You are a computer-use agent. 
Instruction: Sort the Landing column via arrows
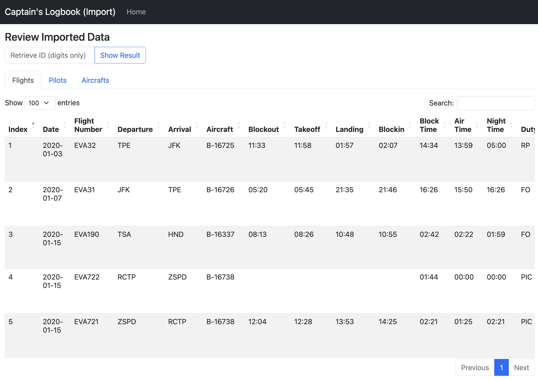[369, 125]
